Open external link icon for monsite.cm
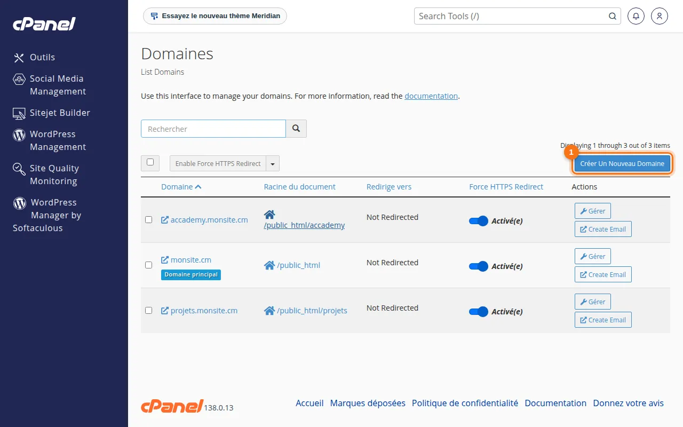Screen dimensions: 683x427 [165, 260]
